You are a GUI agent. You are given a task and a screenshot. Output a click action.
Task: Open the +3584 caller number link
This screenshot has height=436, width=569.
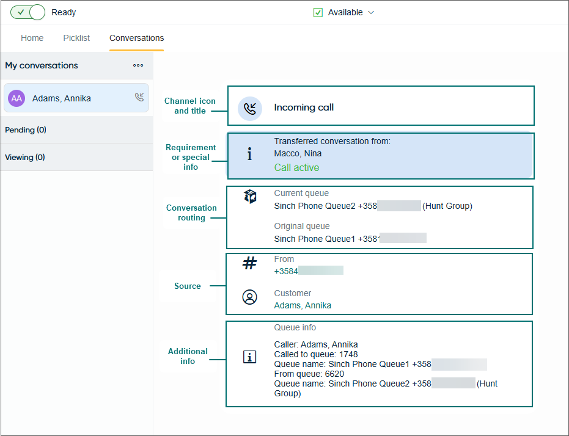pyautogui.click(x=309, y=271)
